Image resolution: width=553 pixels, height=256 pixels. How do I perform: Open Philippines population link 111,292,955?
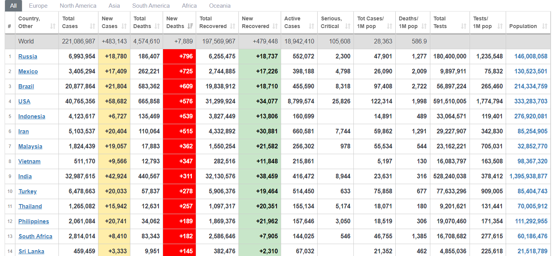pos(531,221)
